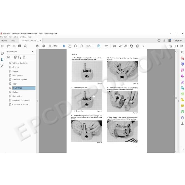Upload file to cloud icon

click(x=14, y=46)
